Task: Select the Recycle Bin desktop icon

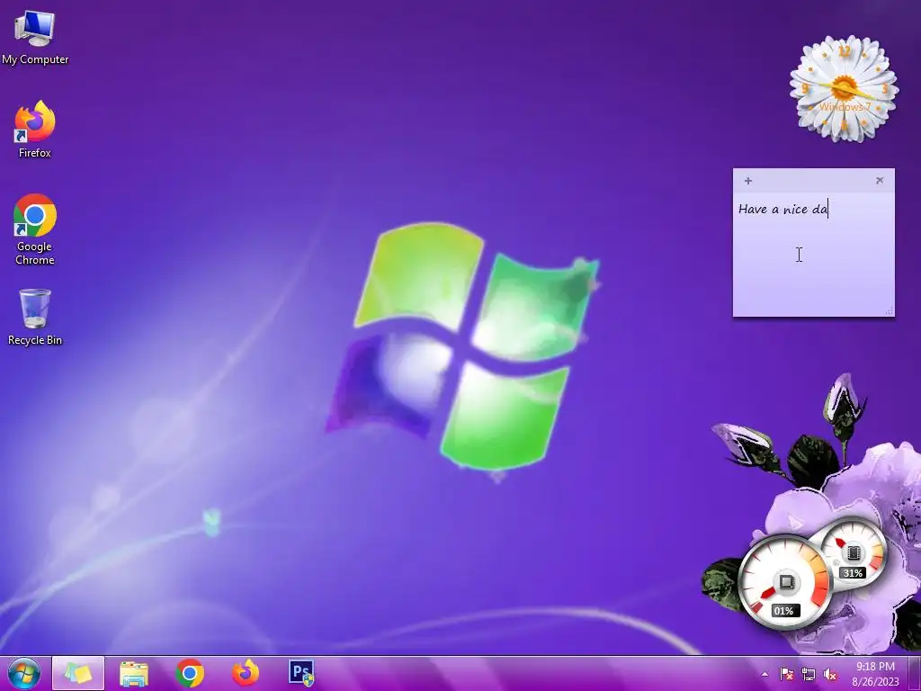Action: (35, 316)
